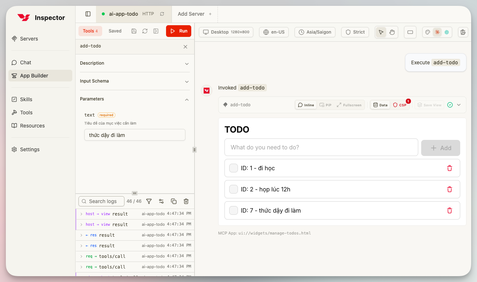Select the ChatGPT host style icon
Screen dimensions: 477x282
[x=447, y=32]
